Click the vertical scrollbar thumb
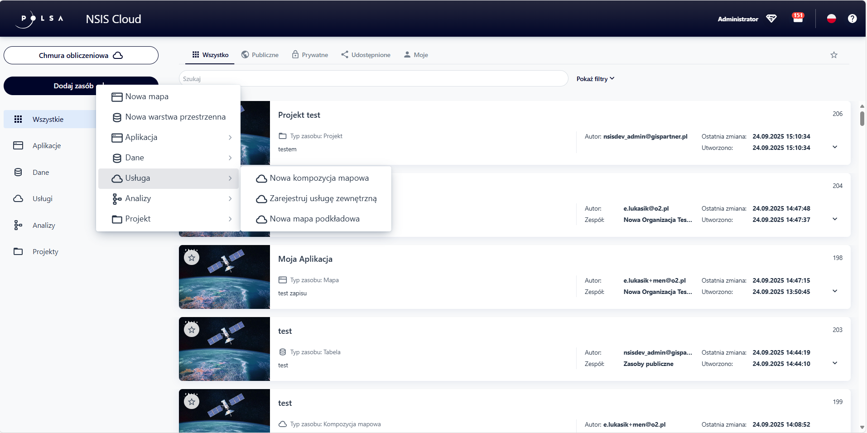 [x=862, y=118]
